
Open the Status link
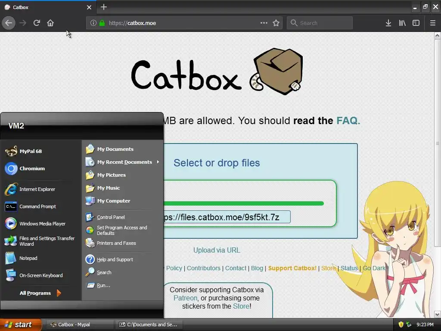point(349,268)
